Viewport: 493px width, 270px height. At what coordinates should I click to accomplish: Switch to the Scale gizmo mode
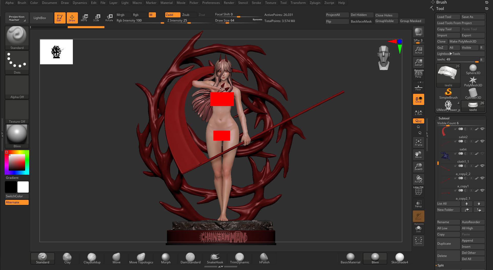[96, 18]
